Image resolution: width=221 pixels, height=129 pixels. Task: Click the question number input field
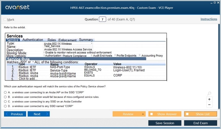(x=103, y=19)
